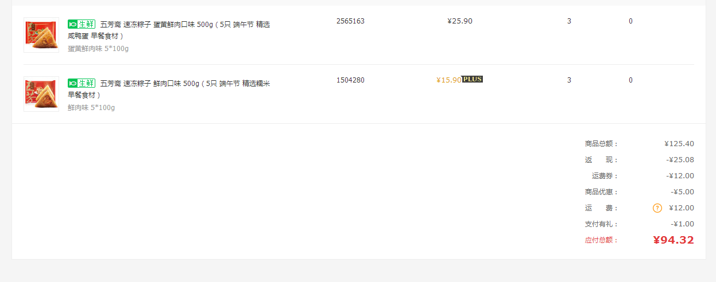Click product number 1504280

click(x=350, y=80)
